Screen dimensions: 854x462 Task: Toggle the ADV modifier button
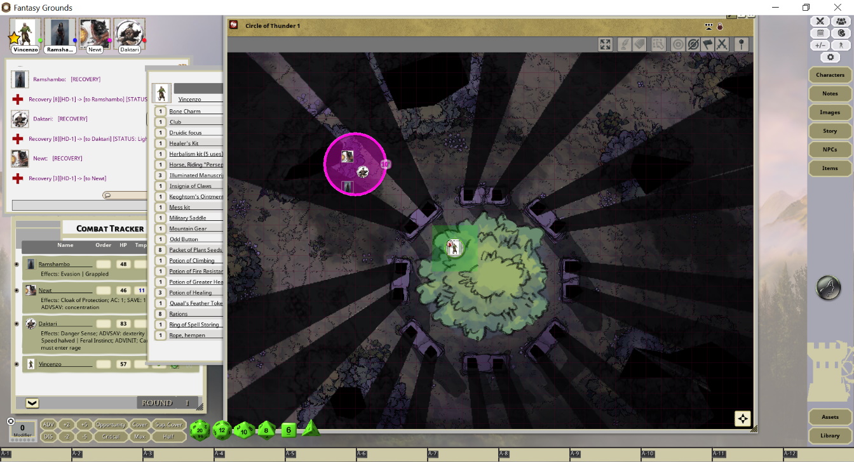coord(48,425)
